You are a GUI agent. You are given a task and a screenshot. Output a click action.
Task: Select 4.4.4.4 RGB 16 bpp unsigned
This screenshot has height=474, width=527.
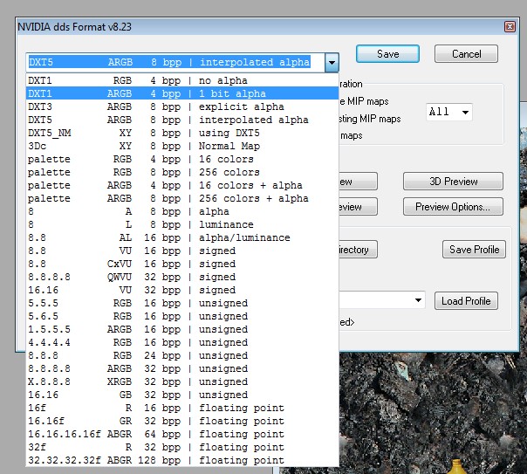click(182, 342)
